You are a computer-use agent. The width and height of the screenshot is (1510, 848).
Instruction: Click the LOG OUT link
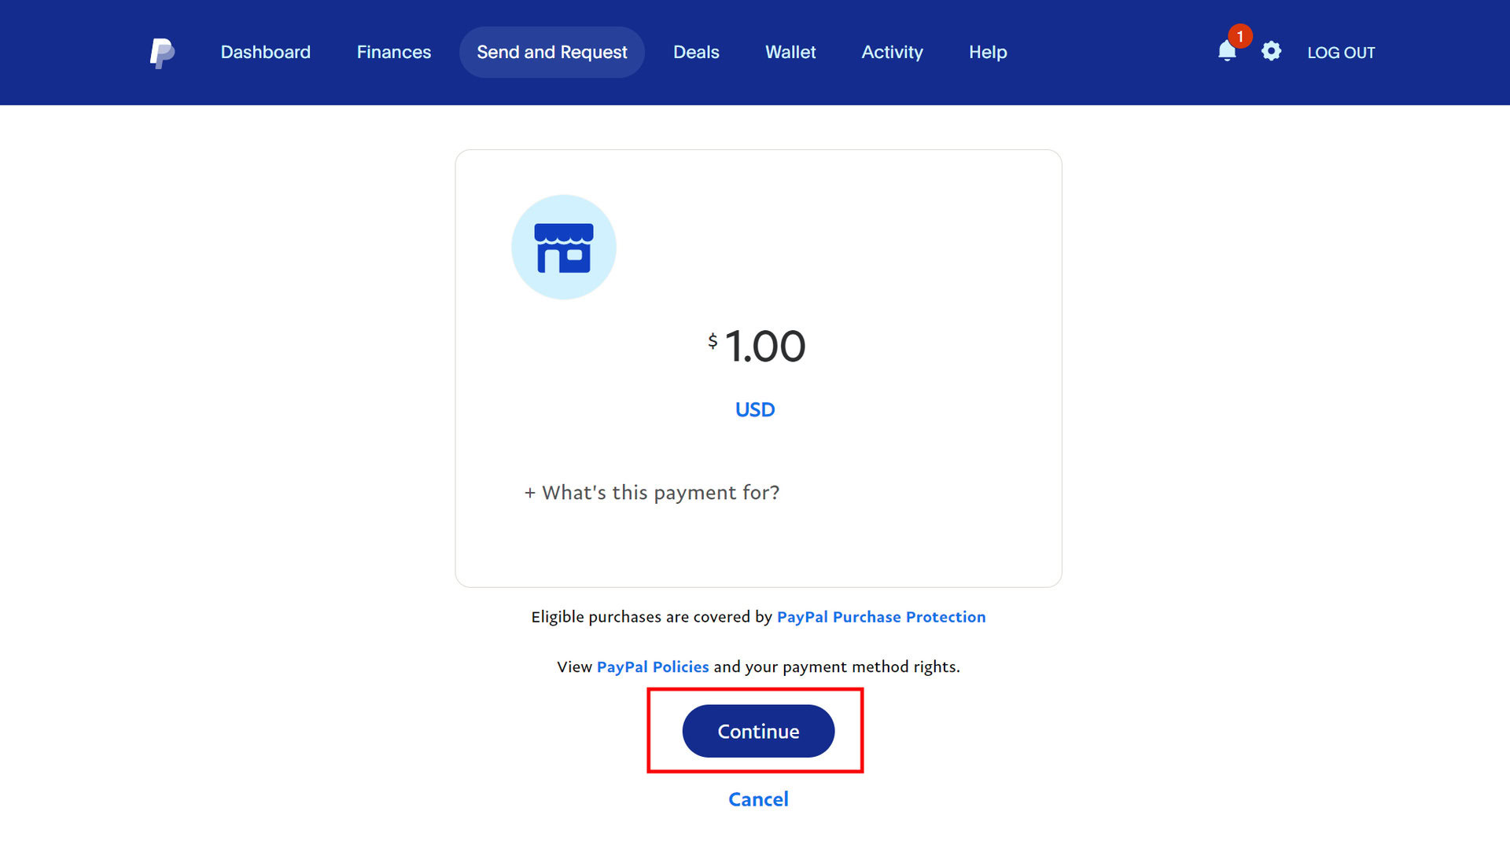pyautogui.click(x=1341, y=53)
